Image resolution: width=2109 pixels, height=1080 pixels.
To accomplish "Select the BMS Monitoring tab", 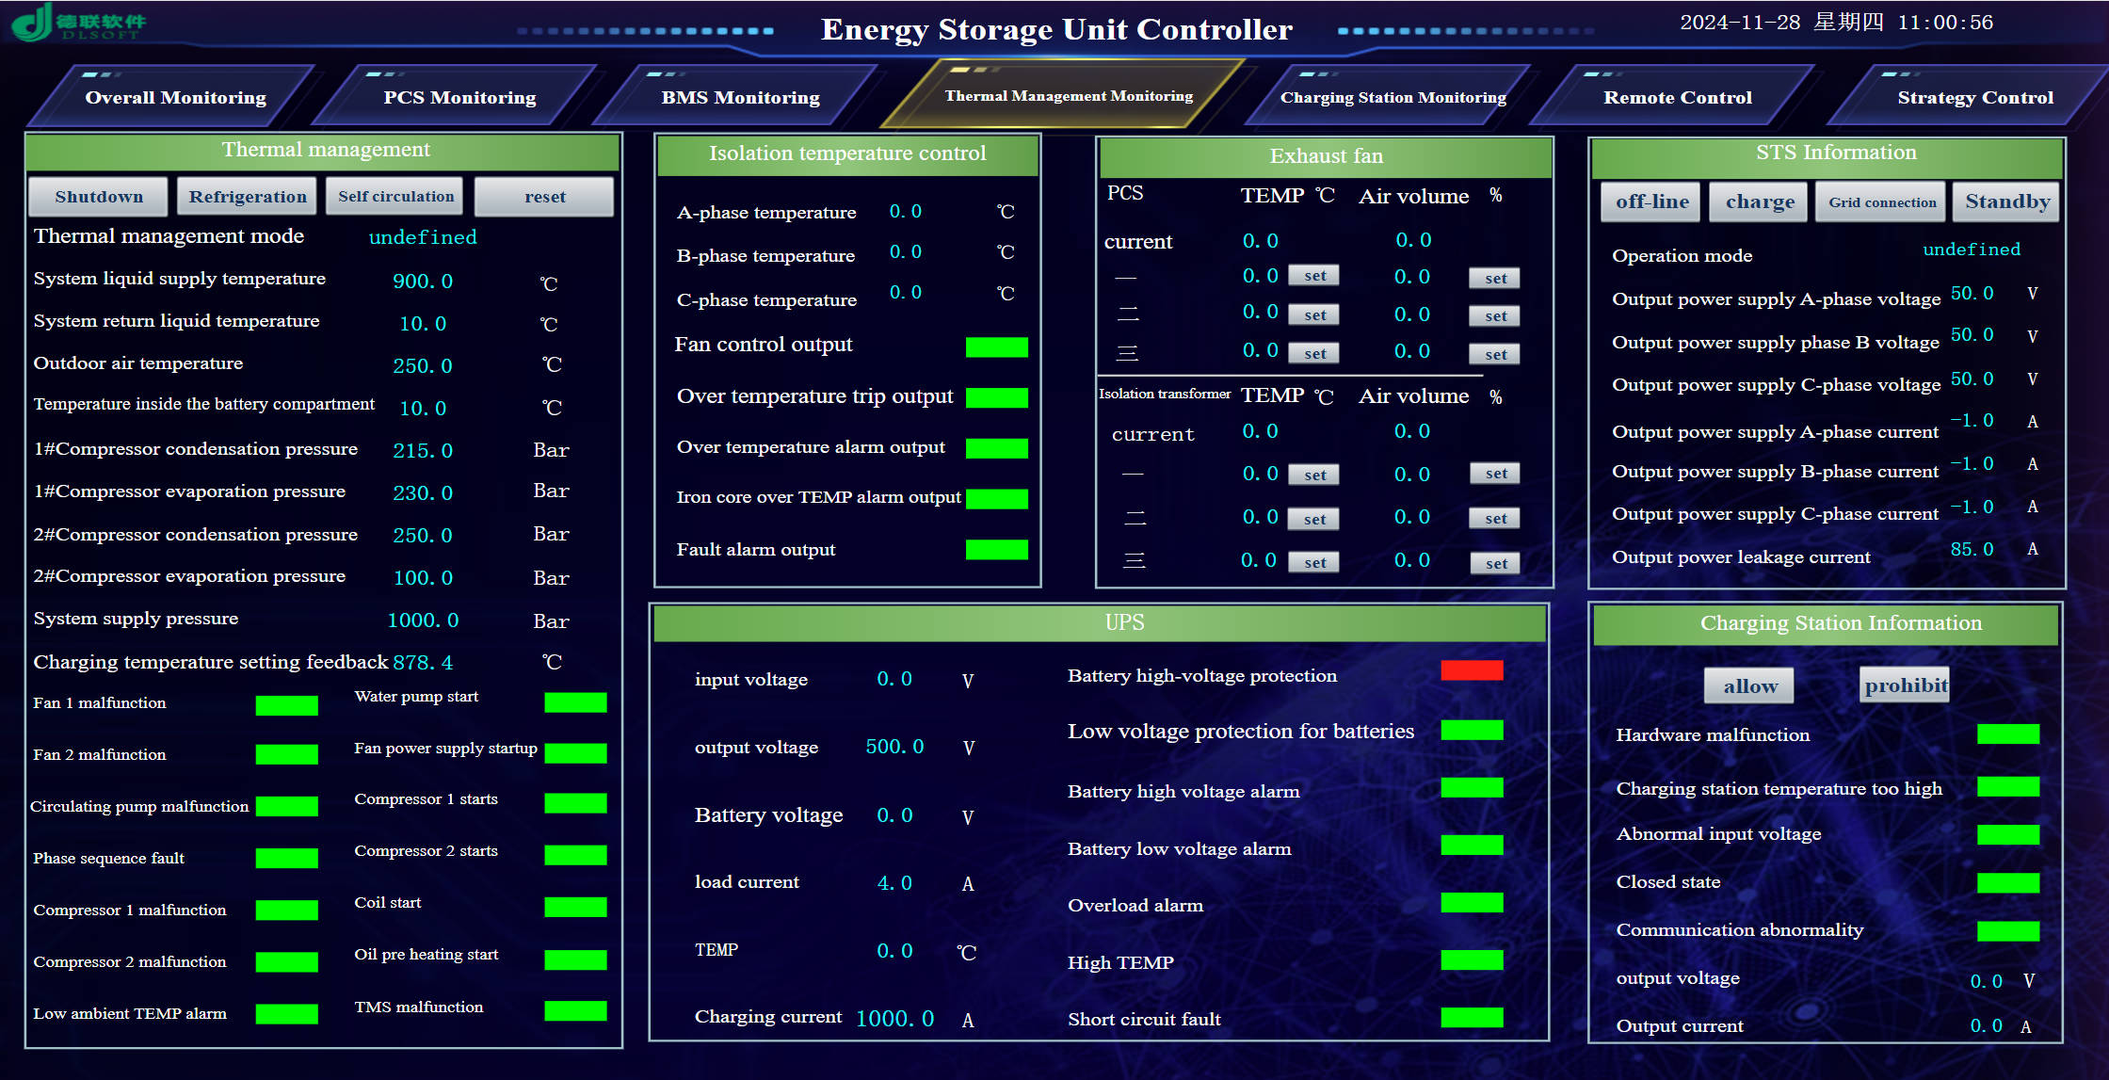I will (741, 96).
